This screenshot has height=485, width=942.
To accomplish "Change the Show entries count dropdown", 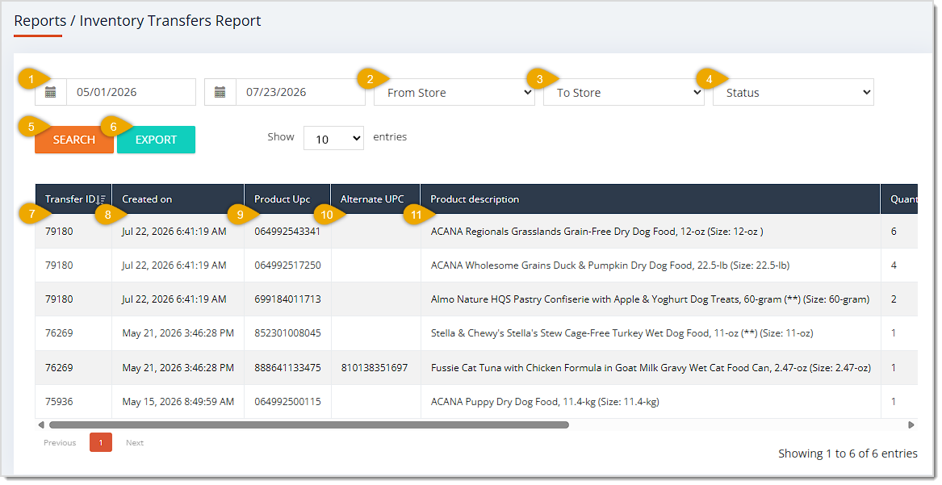I will click(333, 139).
